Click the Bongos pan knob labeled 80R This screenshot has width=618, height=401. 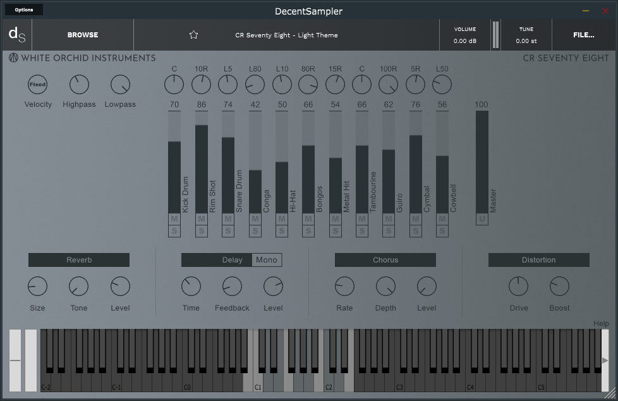[x=308, y=85]
